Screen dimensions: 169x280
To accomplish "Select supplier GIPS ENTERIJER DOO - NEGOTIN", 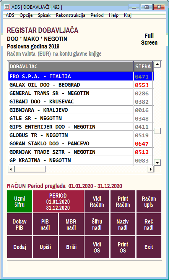I will tap(71, 127).
